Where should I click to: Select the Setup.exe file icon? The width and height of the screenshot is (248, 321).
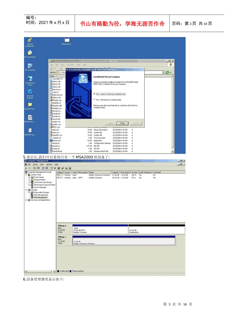(51, 140)
